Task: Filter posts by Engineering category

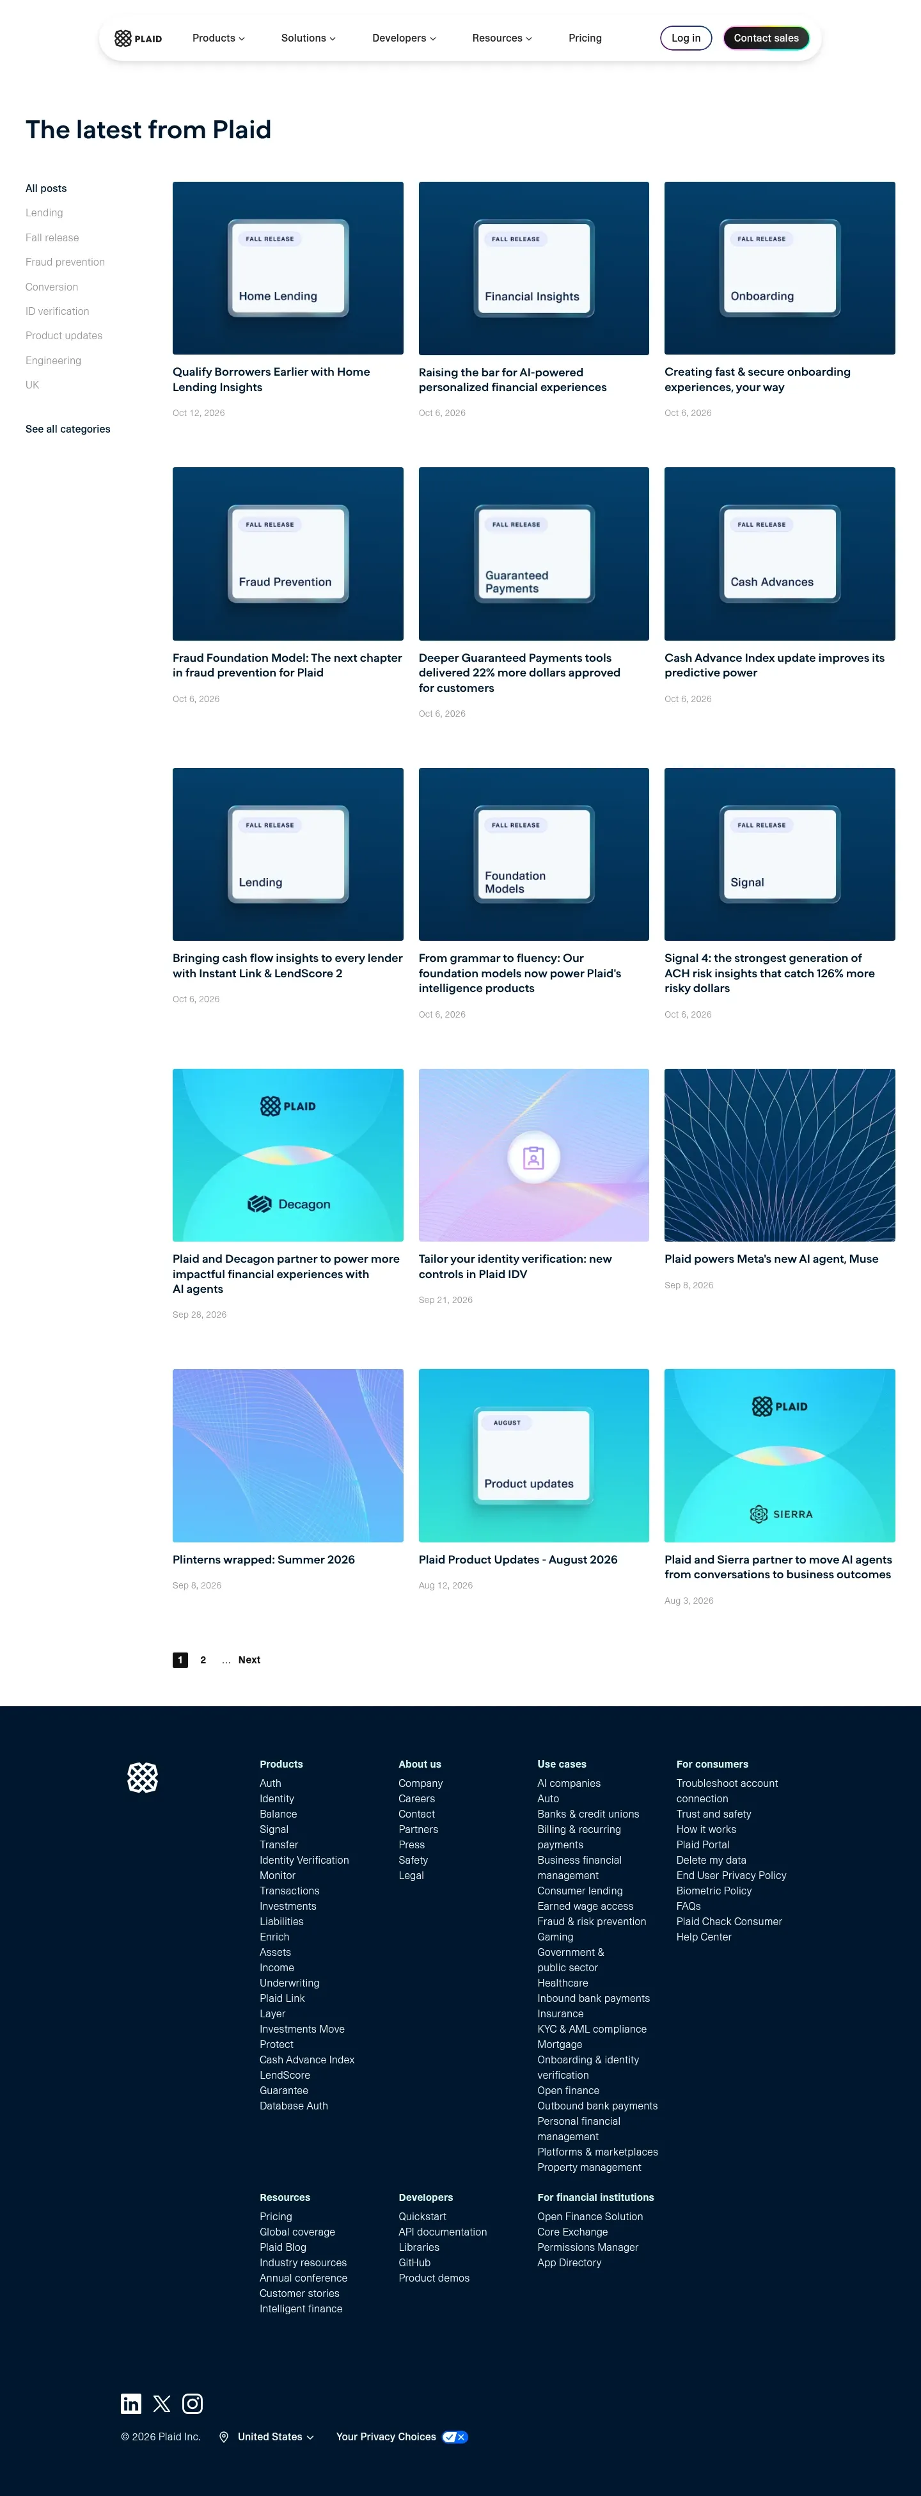Action: pos(53,362)
